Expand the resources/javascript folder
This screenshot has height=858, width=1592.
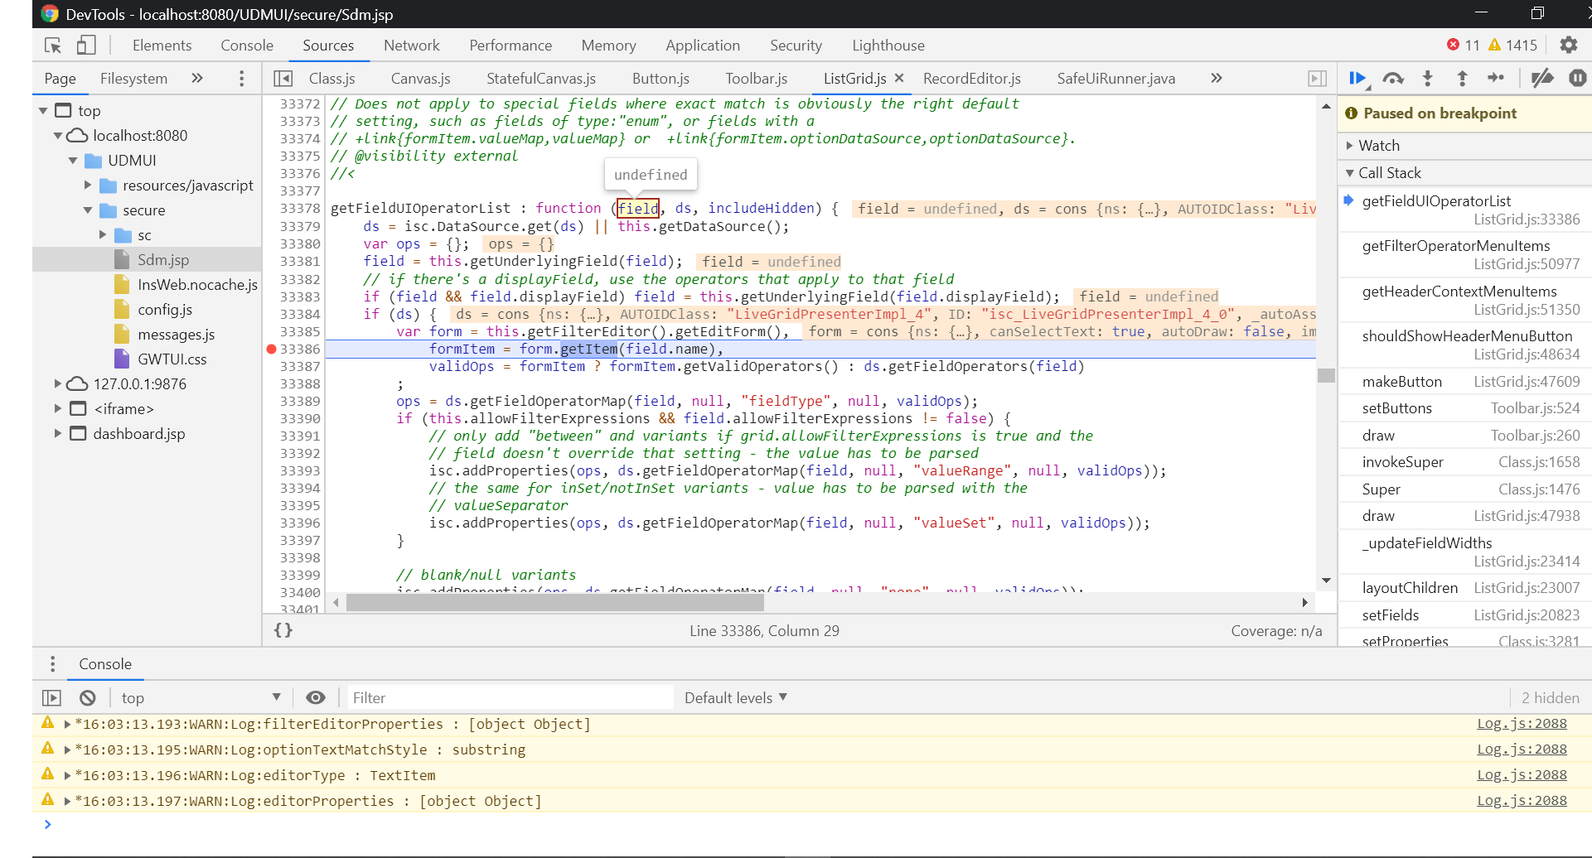88,186
